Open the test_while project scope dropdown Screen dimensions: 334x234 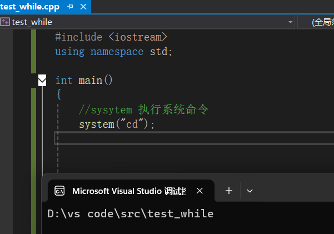291,22
